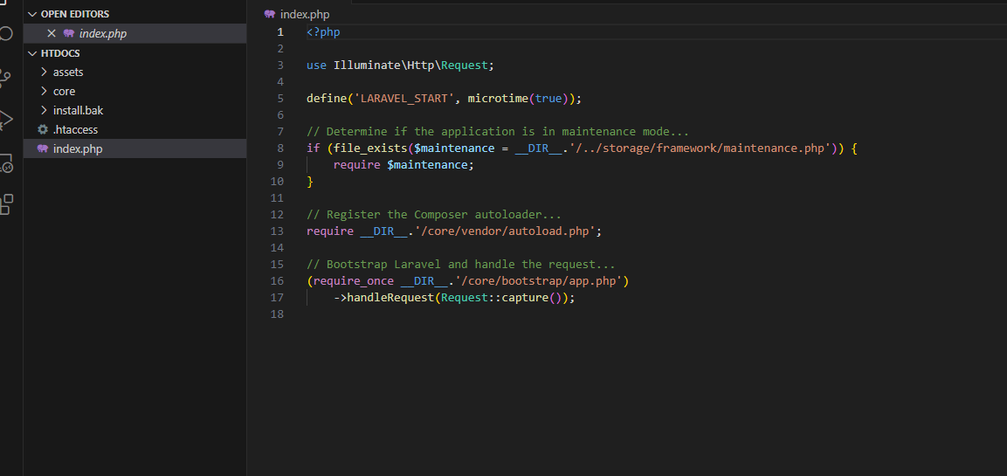Click line number 8 in the gutter
The height and width of the screenshot is (476, 1007).
click(280, 148)
